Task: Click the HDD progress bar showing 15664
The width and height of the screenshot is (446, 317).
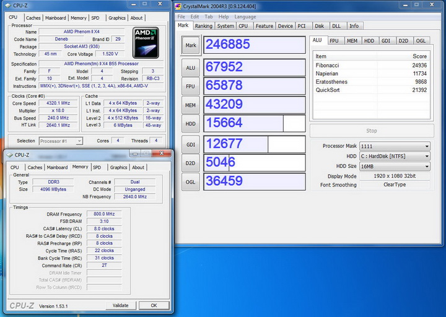Action: point(255,123)
